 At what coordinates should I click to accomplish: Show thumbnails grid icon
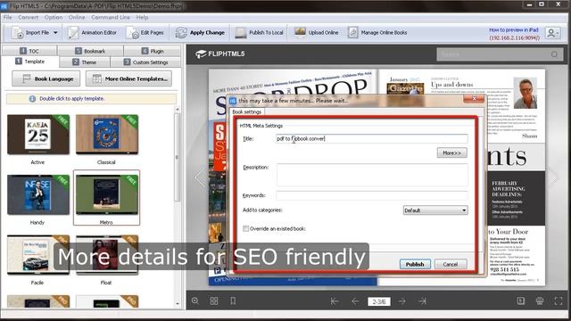(214, 301)
